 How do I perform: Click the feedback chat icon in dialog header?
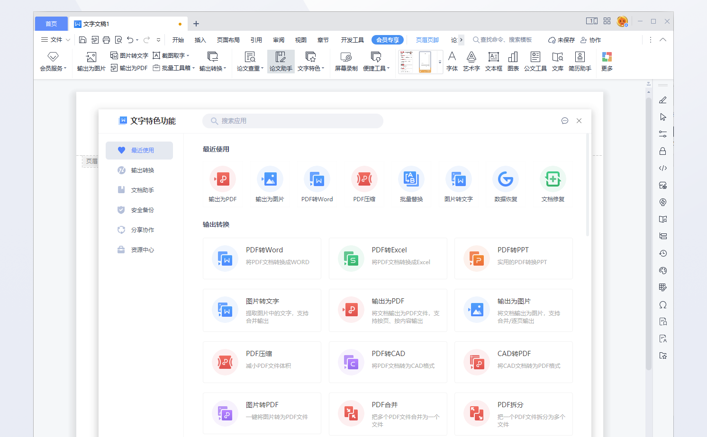(x=564, y=121)
